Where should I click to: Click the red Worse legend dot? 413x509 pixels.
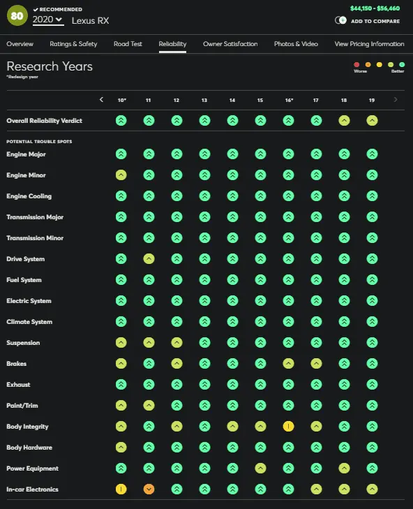356,65
